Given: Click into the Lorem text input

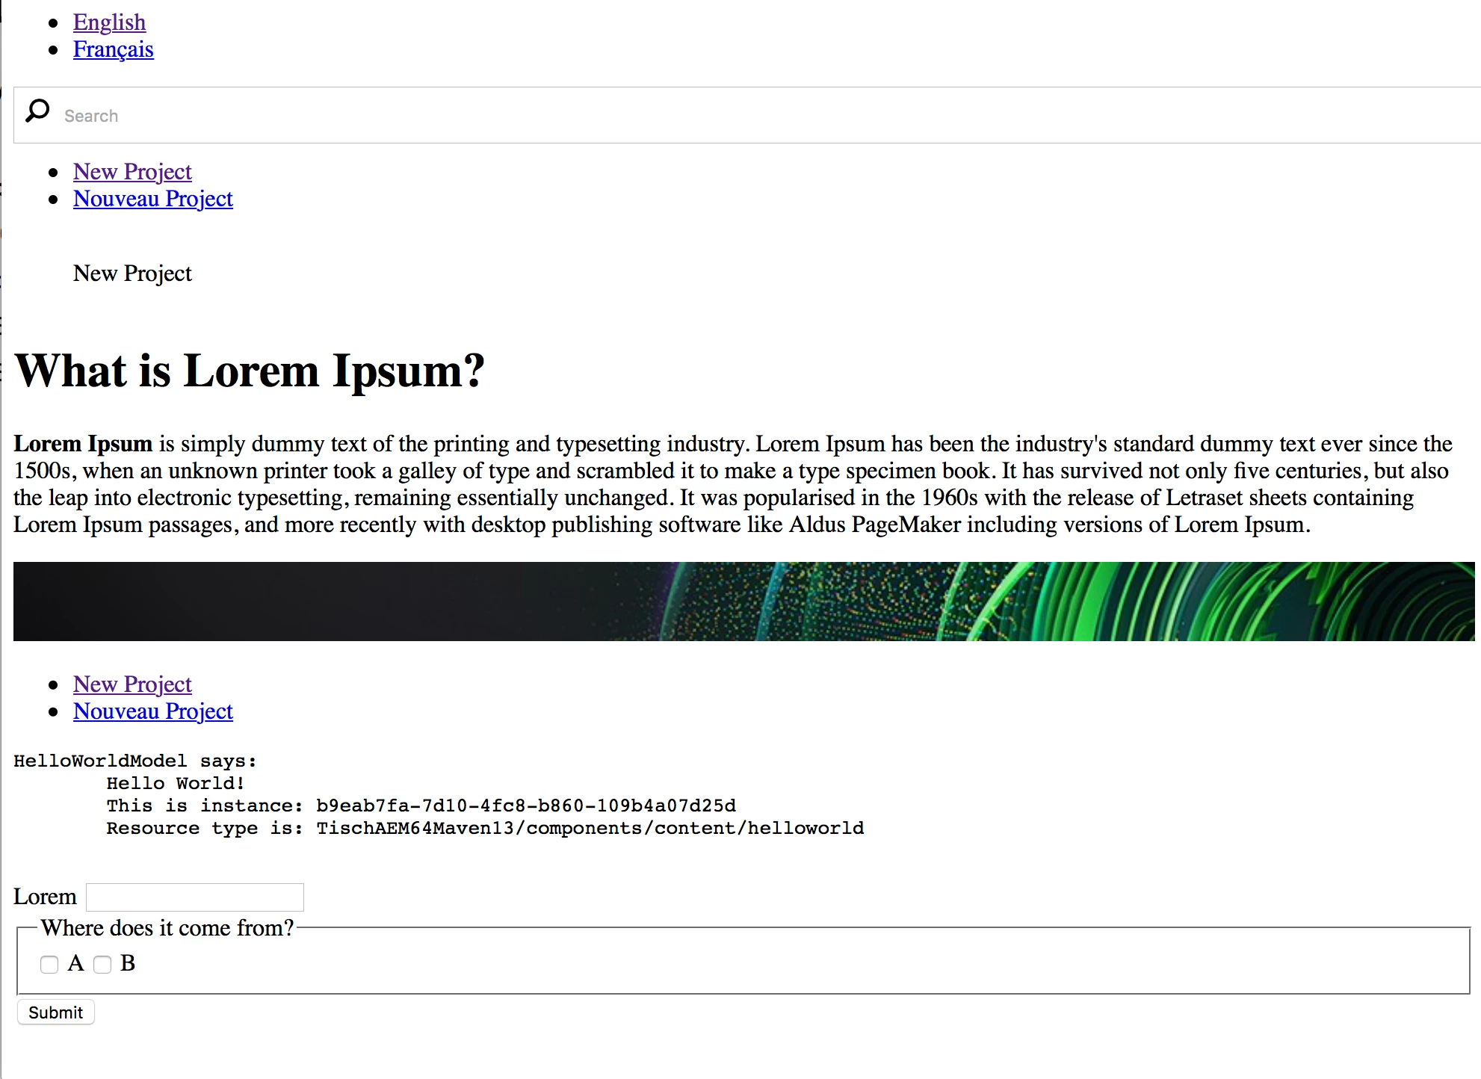Looking at the screenshot, I should click(195, 897).
